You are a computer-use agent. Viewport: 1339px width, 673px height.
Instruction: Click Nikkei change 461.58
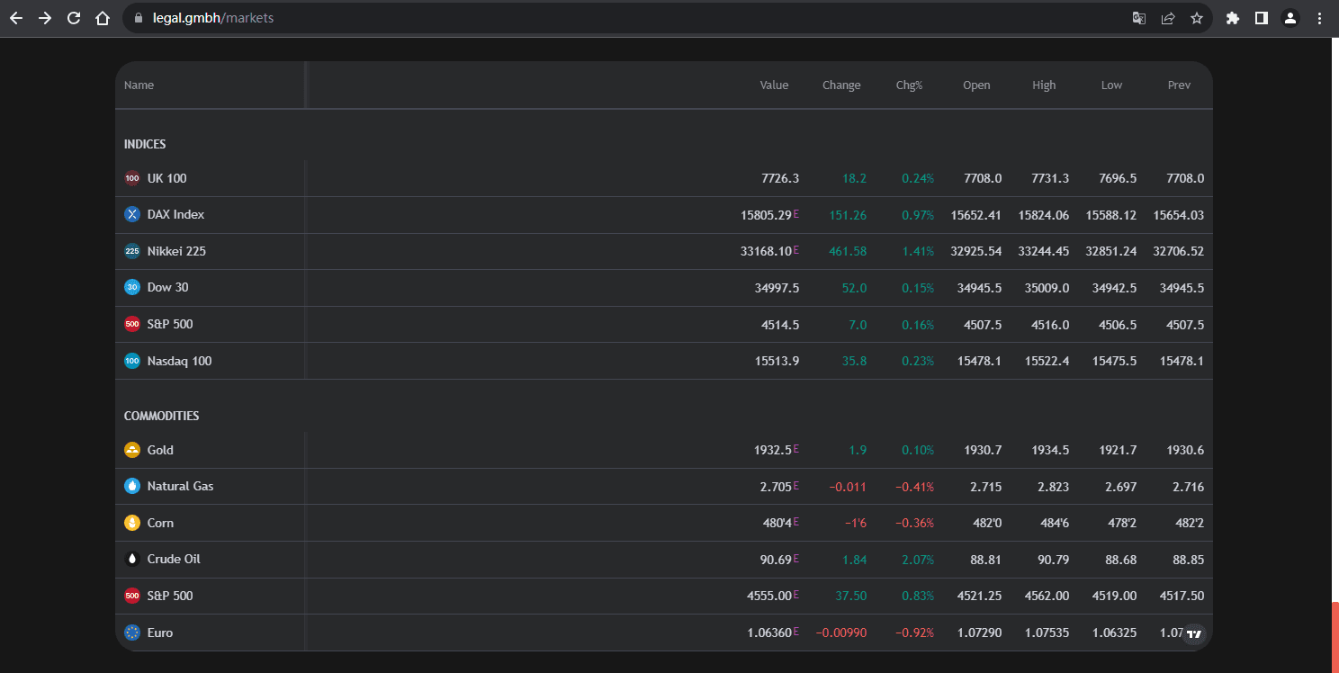(x=848, y=251)
